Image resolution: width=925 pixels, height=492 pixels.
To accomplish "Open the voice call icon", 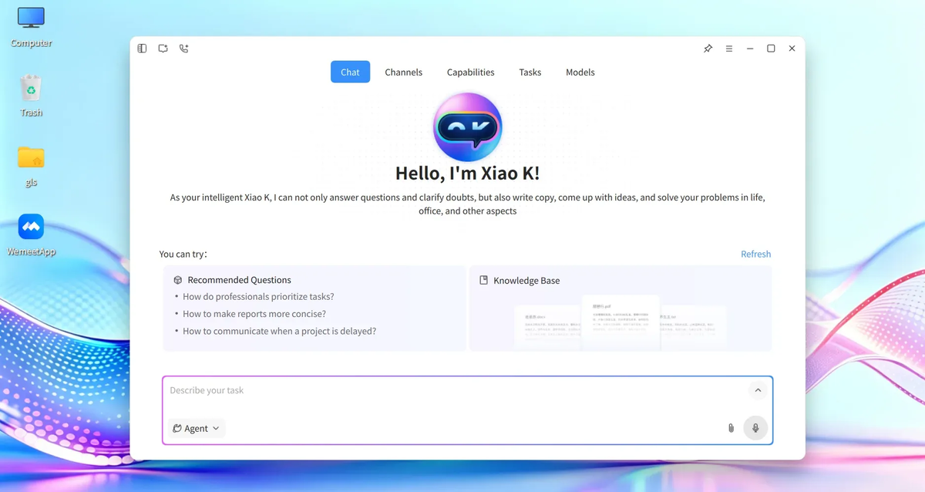I will (183, 49).
